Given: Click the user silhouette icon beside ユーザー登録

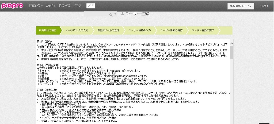Looking at the screenshot, I should tap(123, 14).
